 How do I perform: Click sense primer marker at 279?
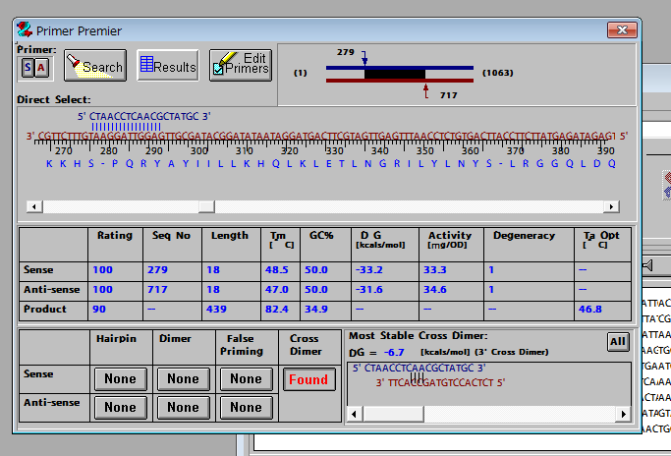pos(364,60)
